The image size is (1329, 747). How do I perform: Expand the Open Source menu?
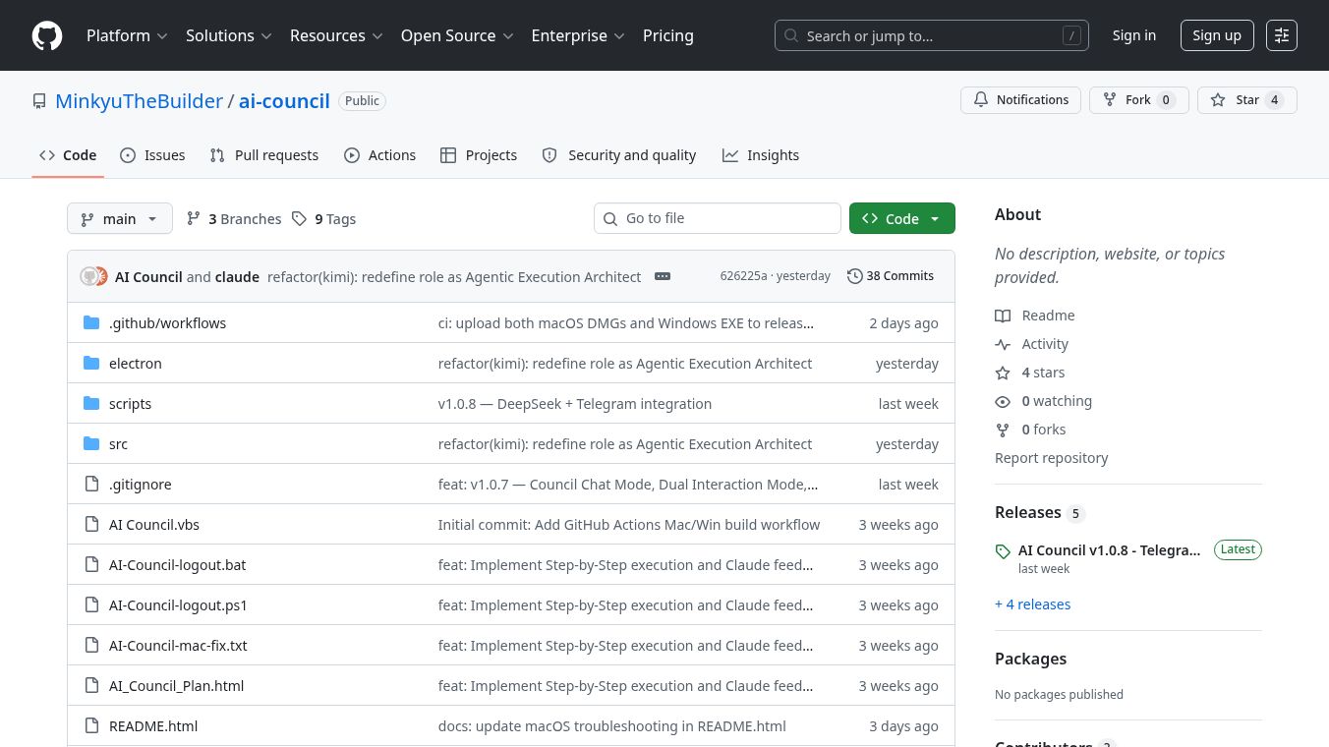tap(457, 35)
